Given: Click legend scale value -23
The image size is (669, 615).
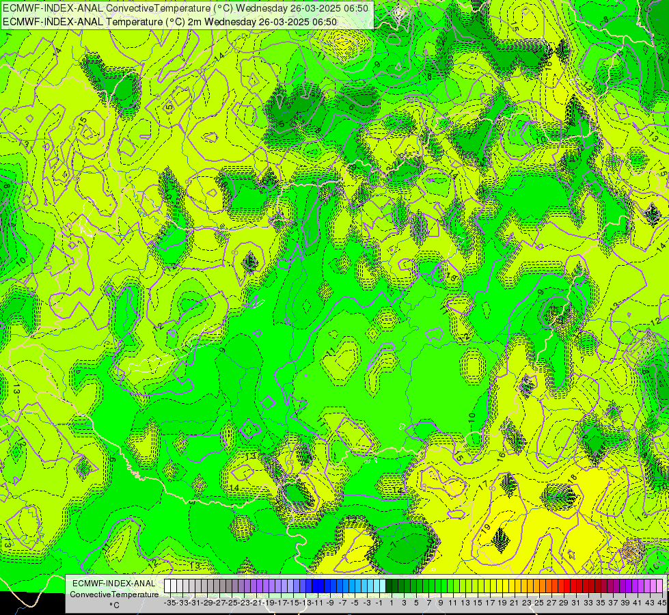Looking at the screenshot, I should pyautogui.click(x=245, y=603).
